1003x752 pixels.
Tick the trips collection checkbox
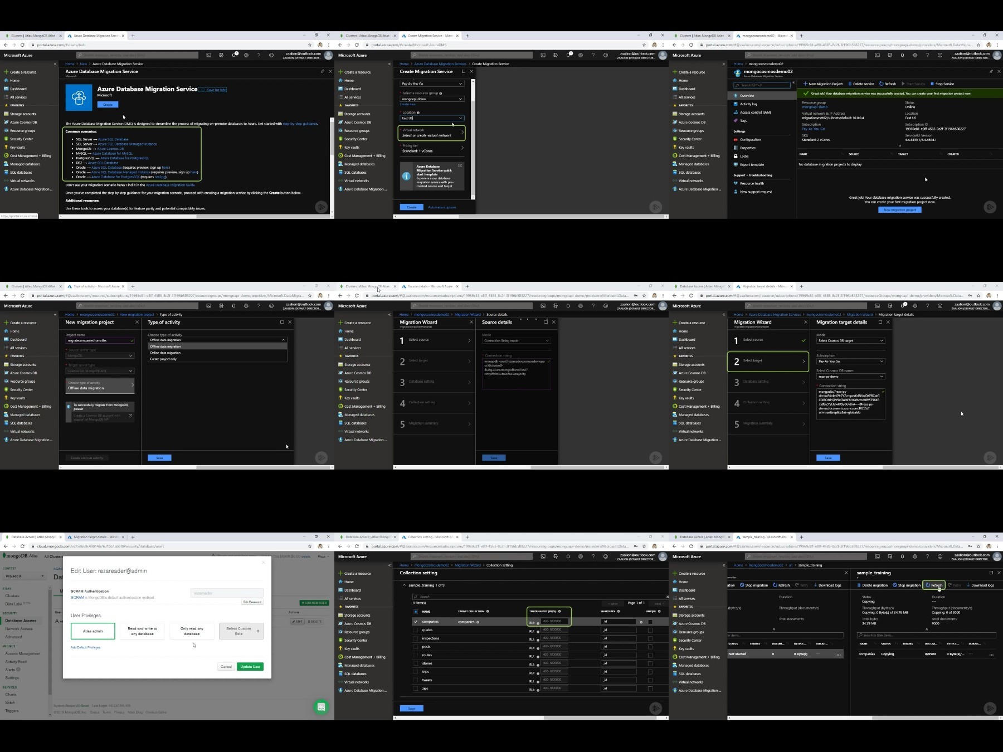click(x=416, y=672)
